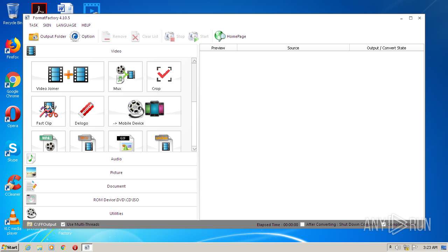Toggle the Complete Notify checkbox

[x=384, y=224]
